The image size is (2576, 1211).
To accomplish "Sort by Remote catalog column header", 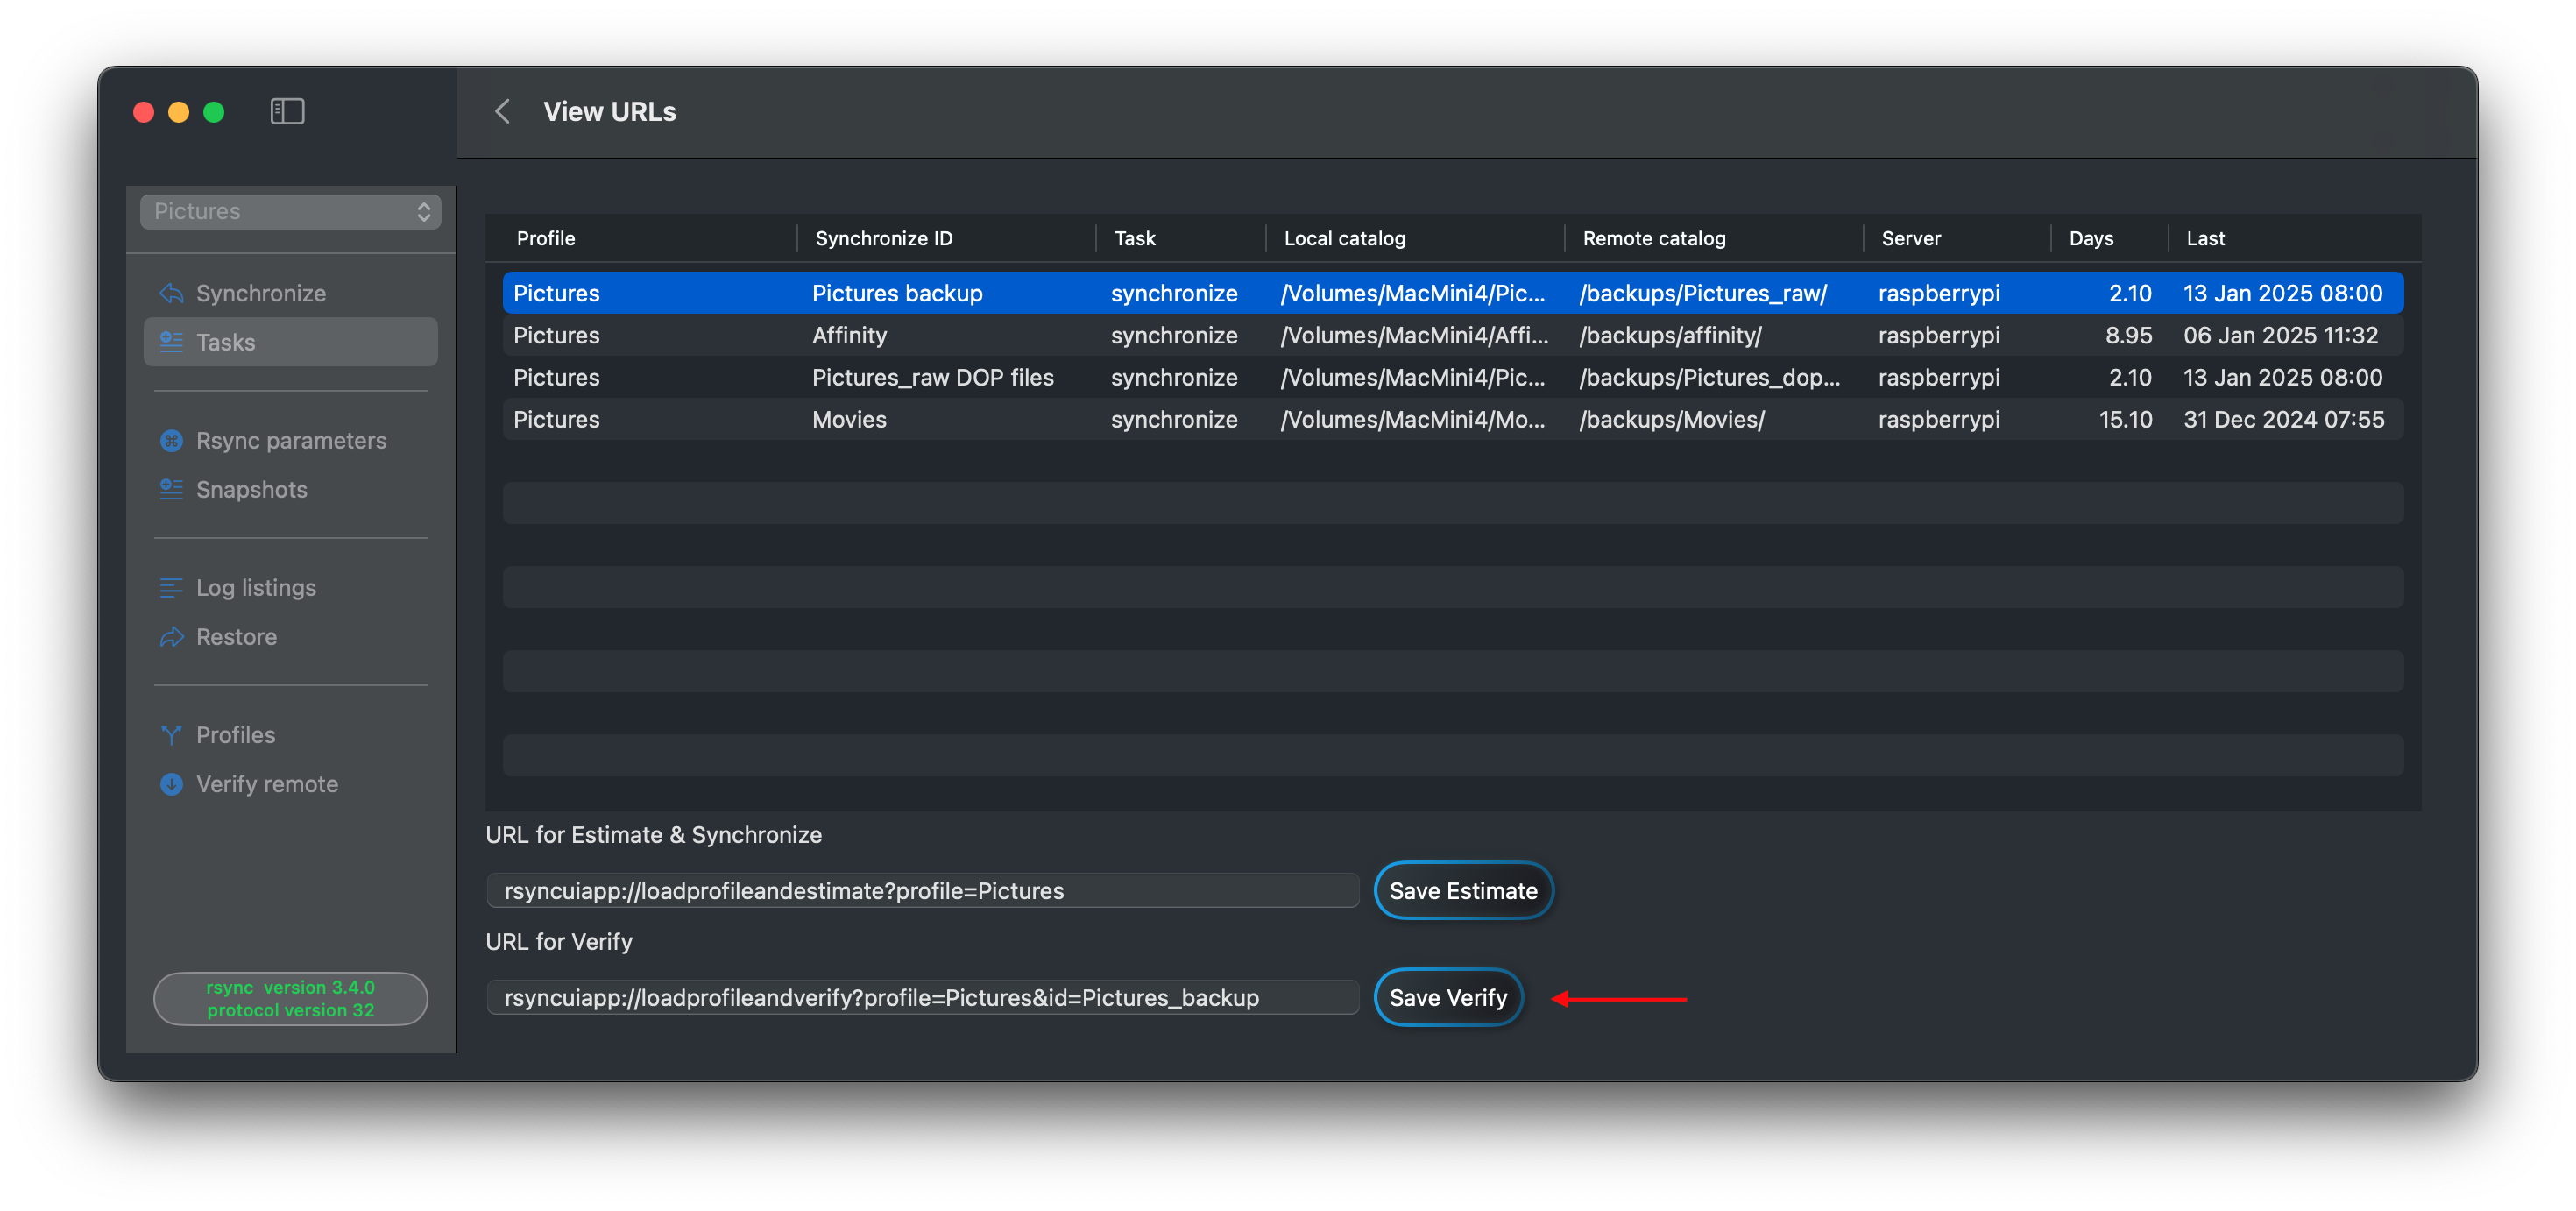I will point(1654,238).
